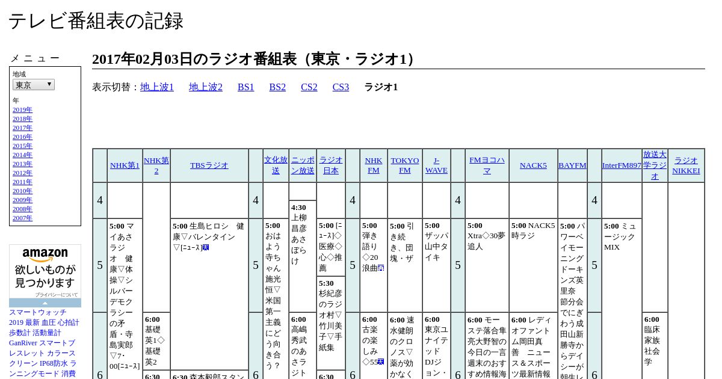
Task: Open the 2011年 year link
Action: point(22,182)
